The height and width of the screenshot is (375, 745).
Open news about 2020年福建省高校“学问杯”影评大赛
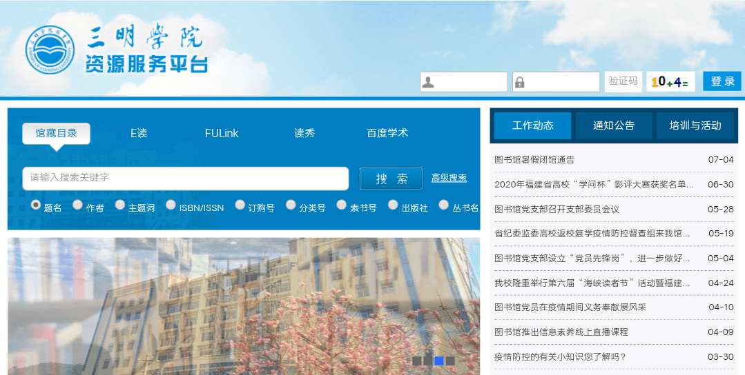click(594, 185)
